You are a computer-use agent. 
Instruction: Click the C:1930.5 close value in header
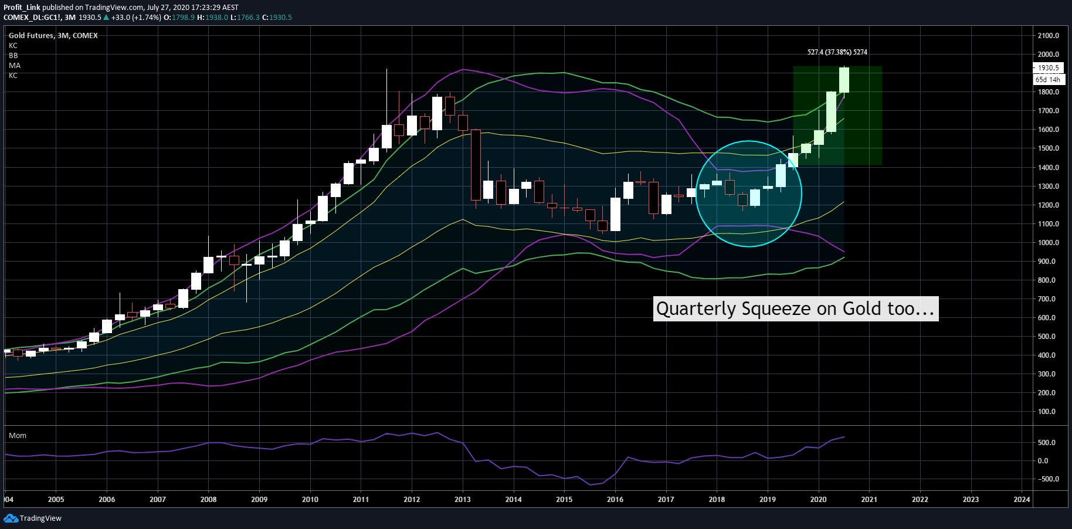277,18
